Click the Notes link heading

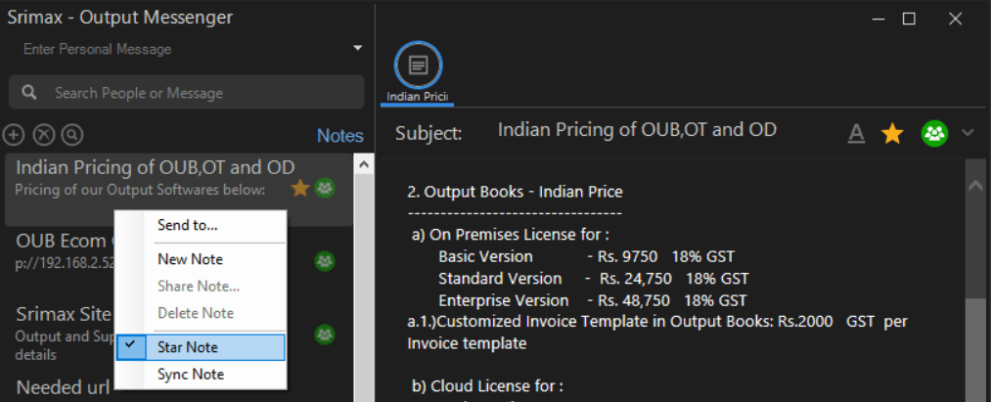(340, 136)
